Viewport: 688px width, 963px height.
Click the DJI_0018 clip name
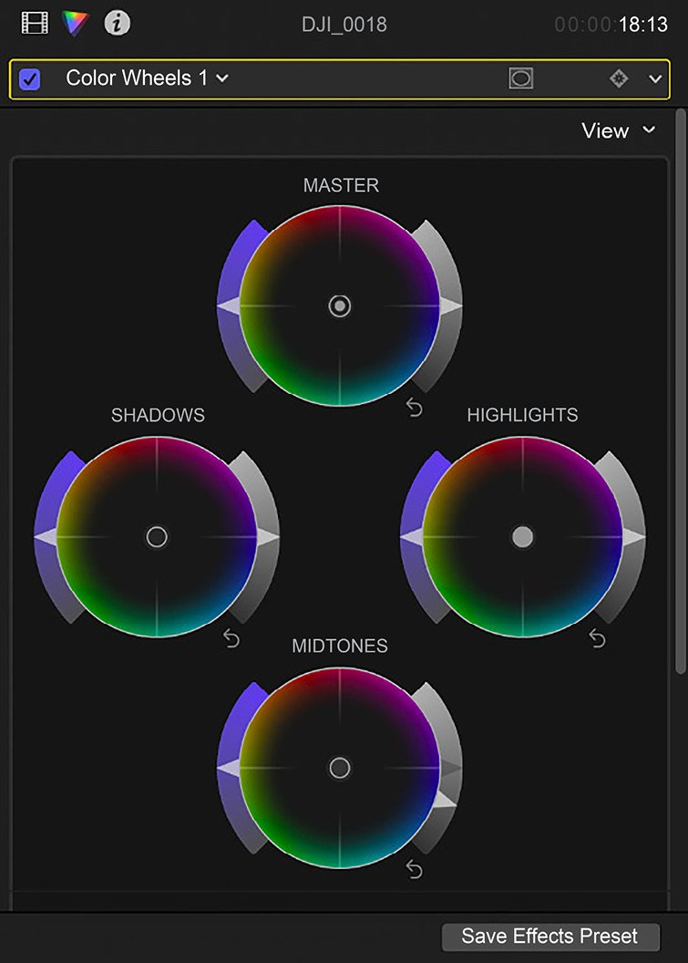pos(344,25)
